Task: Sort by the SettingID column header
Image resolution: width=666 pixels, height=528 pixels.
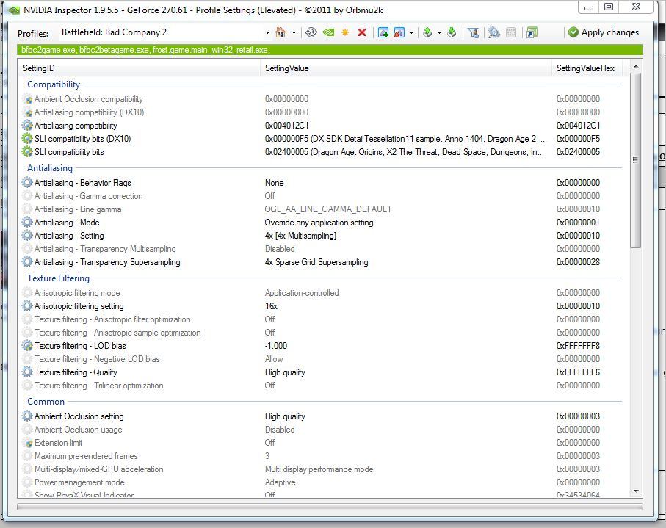Action: [139, 68]
